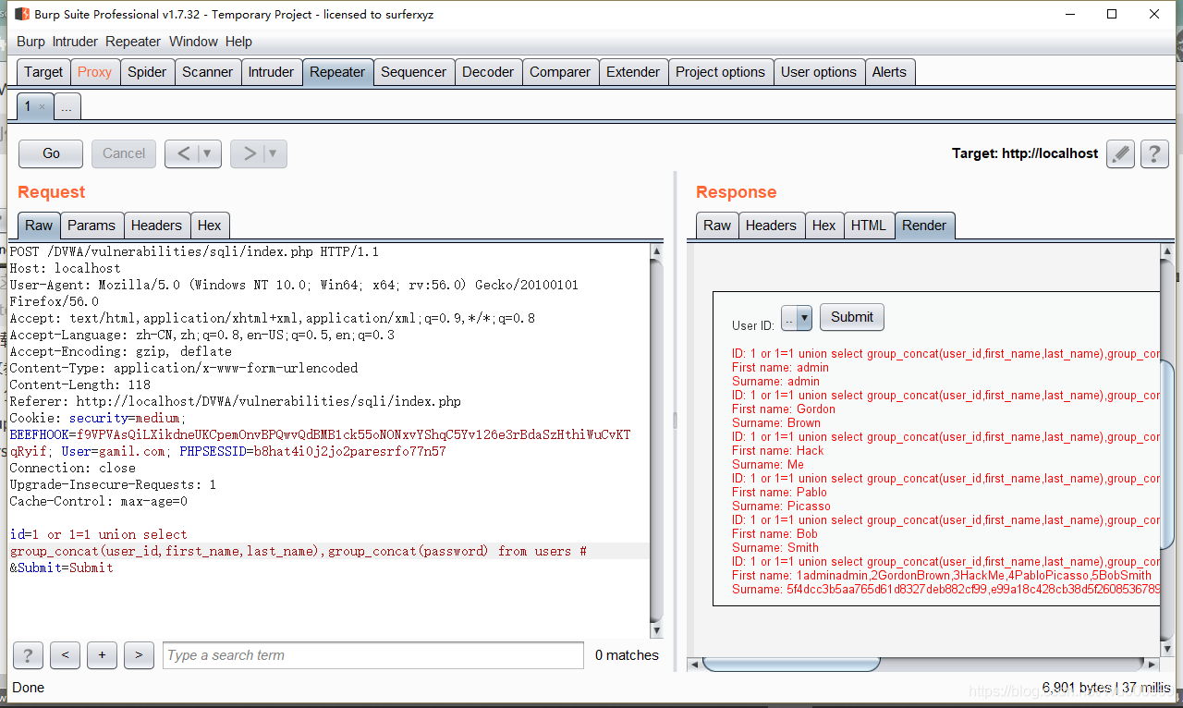Go back to previous request in history
Screen dimensions: 1183x708
click(x=183, y=153)
